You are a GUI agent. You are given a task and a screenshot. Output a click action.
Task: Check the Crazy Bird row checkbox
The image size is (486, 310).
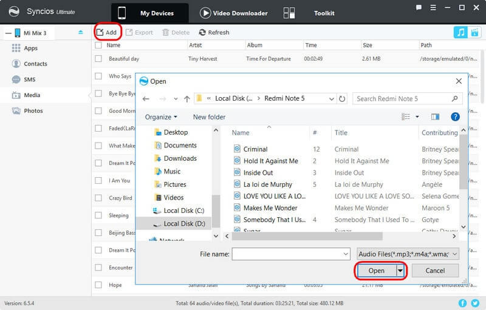coord(98,198)
